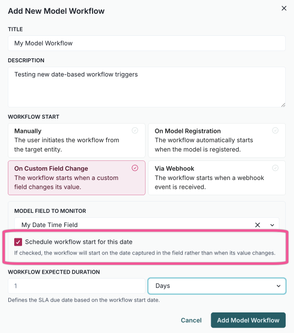Click the On Model Registration check icon
This screenshot has width=294, height=333.
tap(275, 130)
